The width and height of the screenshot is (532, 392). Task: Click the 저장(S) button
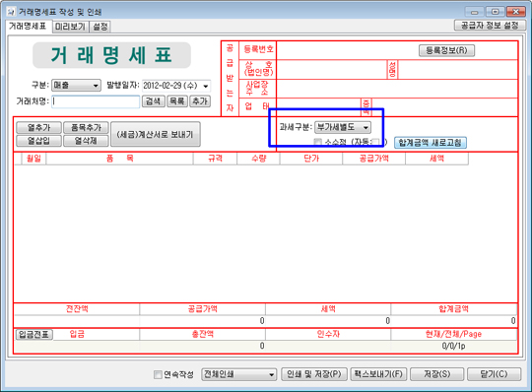pyautogui.click(x=437, y=374)
